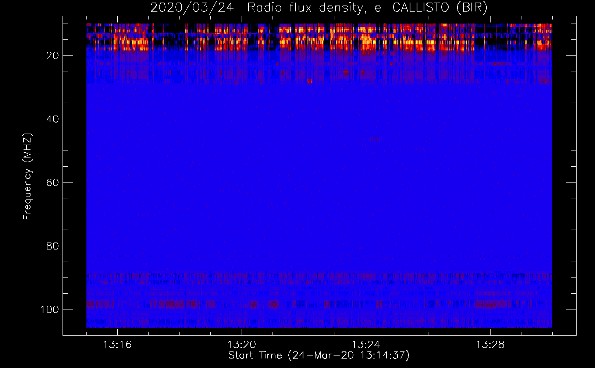Click the 13:28 time tick label
This screenshot has height=368, width=595.
click(x=490, y=345)
